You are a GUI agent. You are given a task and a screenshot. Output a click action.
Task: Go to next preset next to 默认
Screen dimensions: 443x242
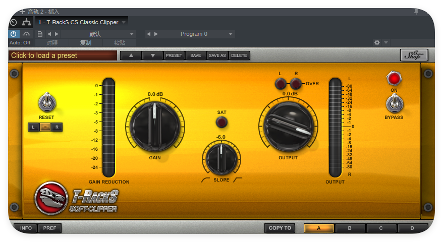coord(57,34)
